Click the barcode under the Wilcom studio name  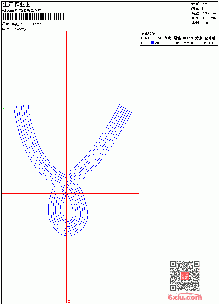[33, 17]
